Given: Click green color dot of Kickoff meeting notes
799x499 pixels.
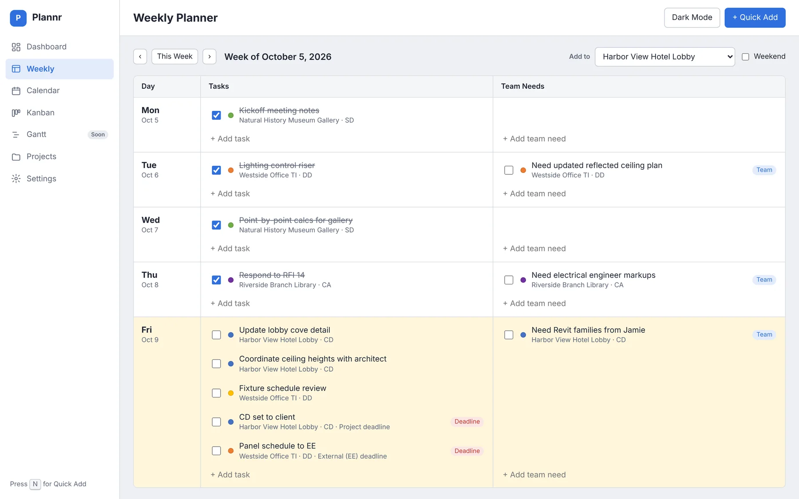Looking at the screenshot, I should (231, 115).
